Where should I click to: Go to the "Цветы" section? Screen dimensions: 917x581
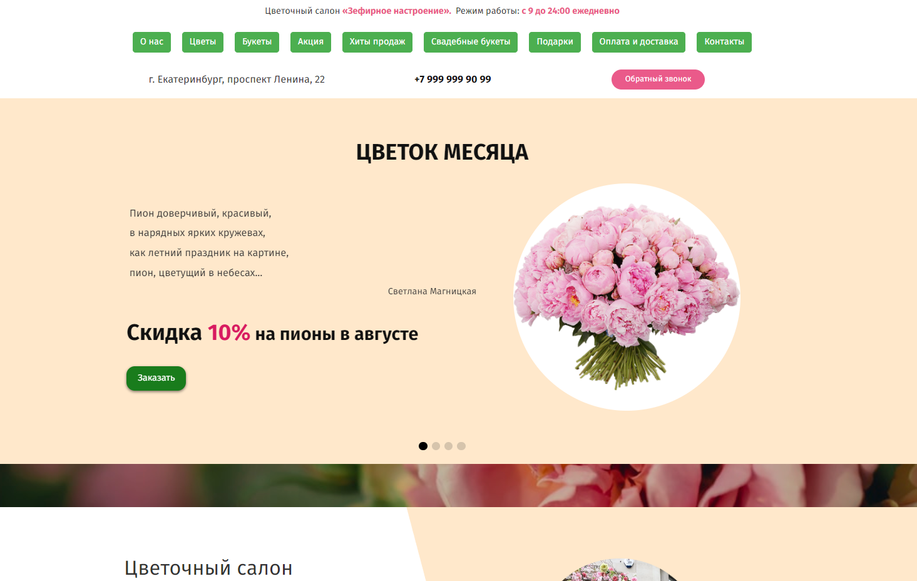[x=203, y=42]
